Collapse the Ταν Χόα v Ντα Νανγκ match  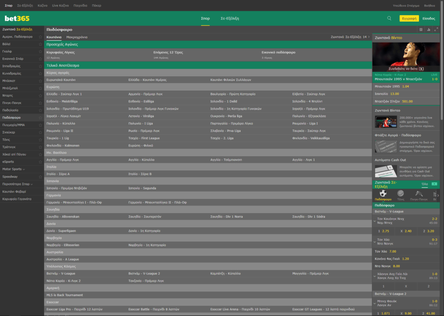[375, 242]
